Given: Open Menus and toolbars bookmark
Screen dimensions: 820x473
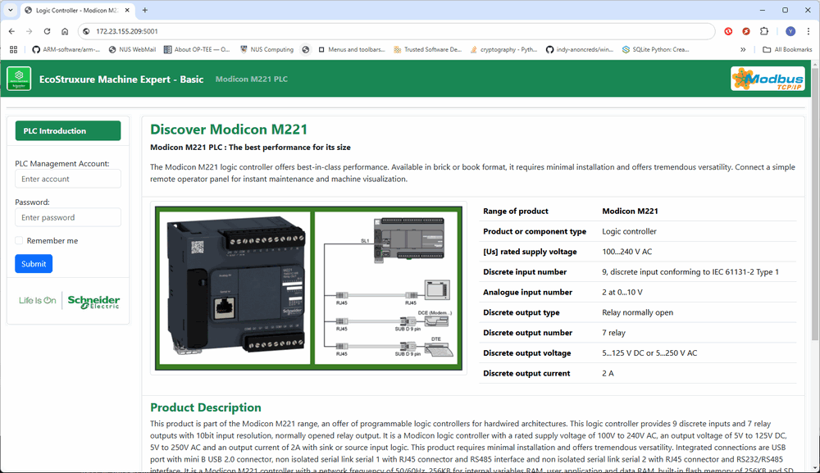Looking at the screenshot, I should click(352, 50).
